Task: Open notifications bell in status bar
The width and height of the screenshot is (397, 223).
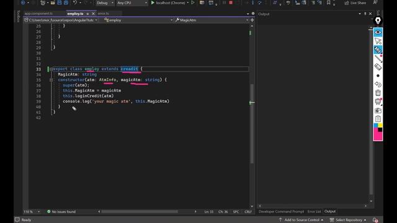Action: [375, 220]
